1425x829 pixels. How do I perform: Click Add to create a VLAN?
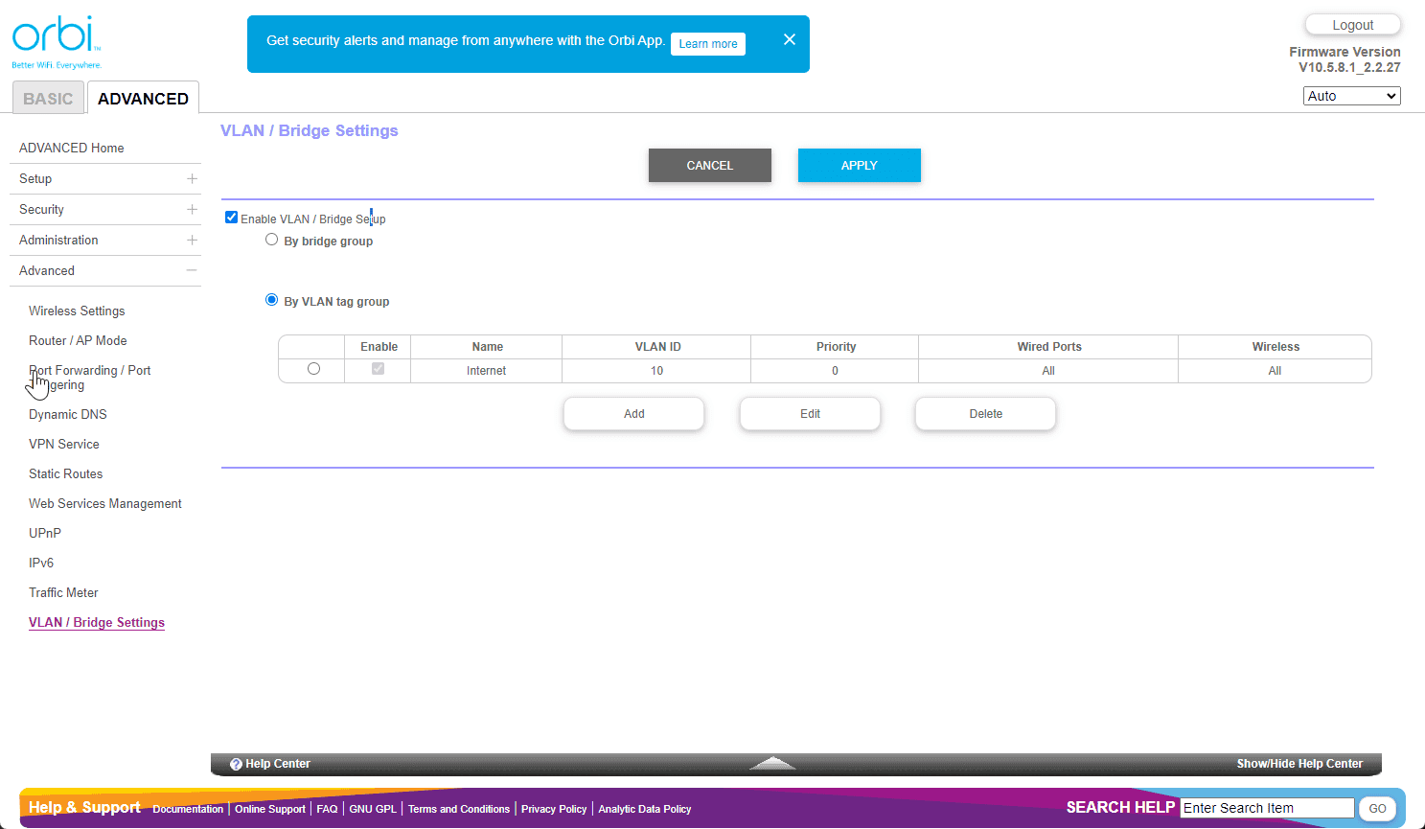tap(633, 414)
